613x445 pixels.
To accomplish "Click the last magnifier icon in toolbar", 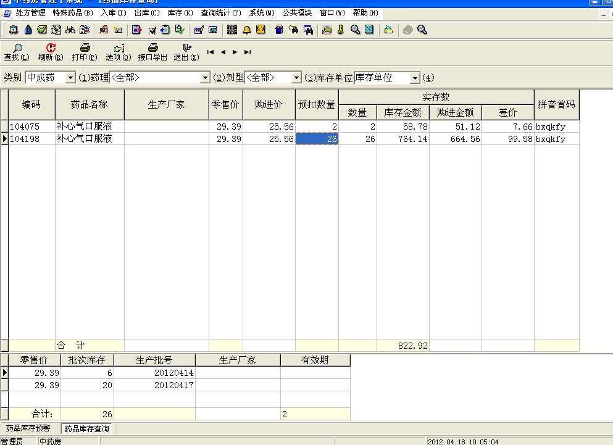I will coord(422,30).
